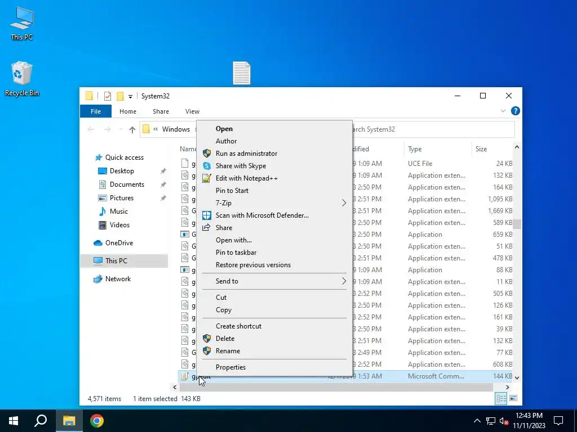Open taskbar Search magnifier
The image size is (577, 432).
(x=41, y=421)
